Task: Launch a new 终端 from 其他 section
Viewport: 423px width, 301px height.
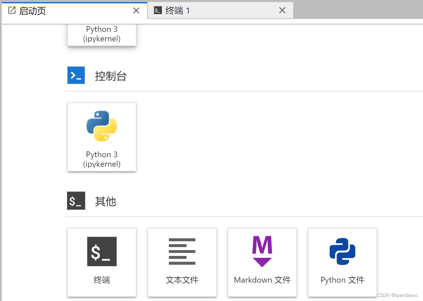Action: [x=102, y=262]
